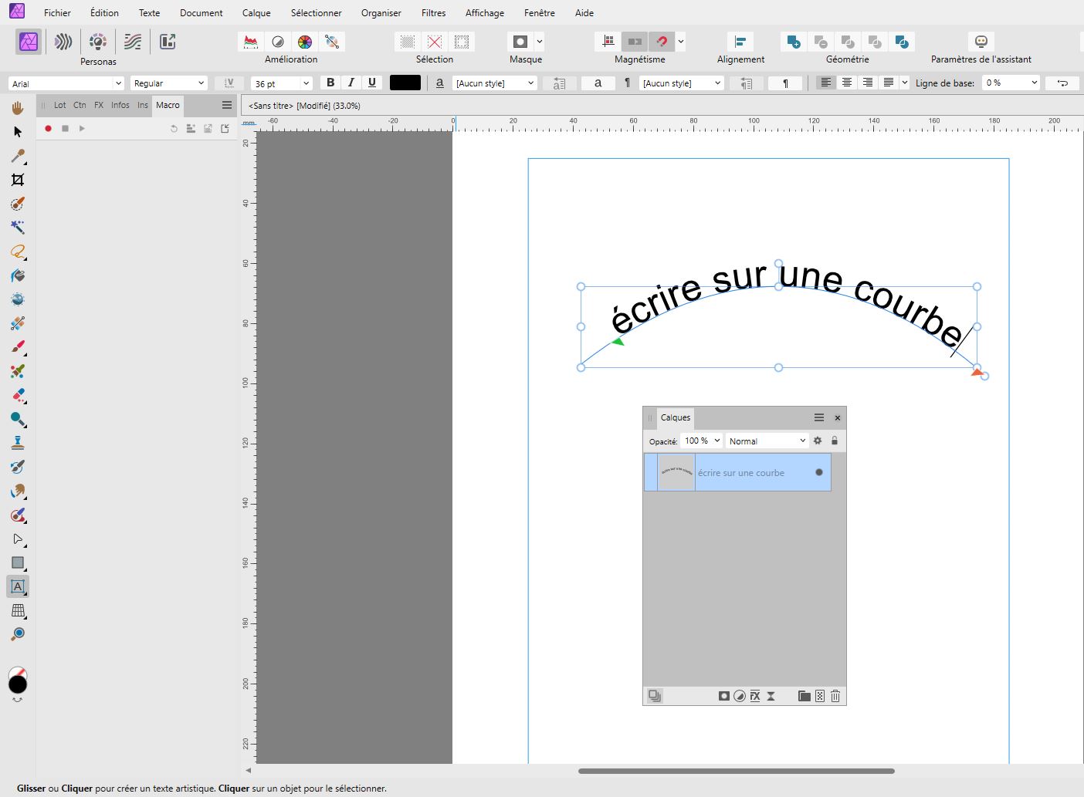The image size is (1084, 797).
Task: Open the Export persona
Action: point(168,42)
